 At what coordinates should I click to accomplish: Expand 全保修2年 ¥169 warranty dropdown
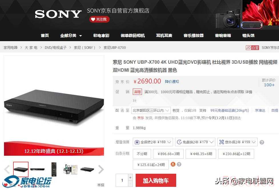pyautogui.click(x=153, y=142)
